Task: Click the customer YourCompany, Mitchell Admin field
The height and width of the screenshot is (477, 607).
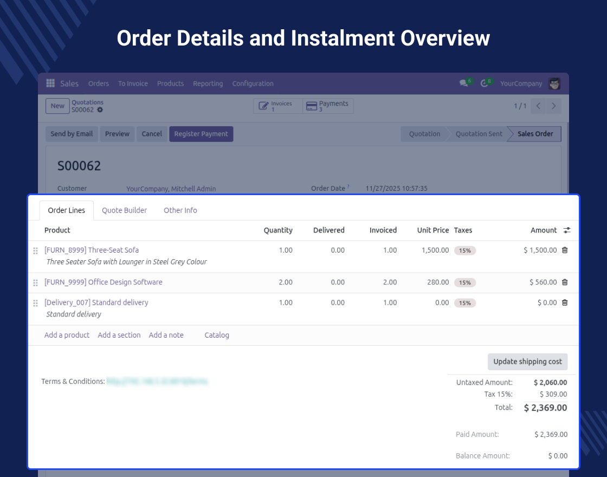Action: pyautogui.click(x=171, y=189)
